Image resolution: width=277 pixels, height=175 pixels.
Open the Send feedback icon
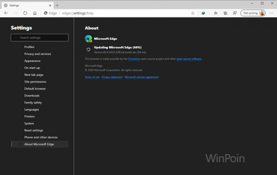coord(235,13)
